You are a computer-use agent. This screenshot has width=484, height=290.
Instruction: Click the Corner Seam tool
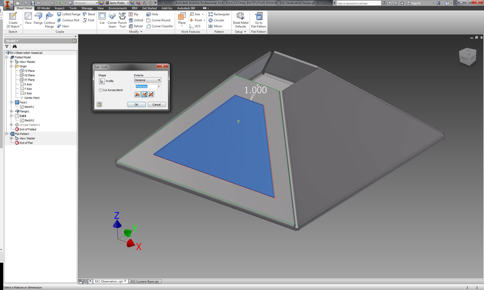click(x=112, y=20)
